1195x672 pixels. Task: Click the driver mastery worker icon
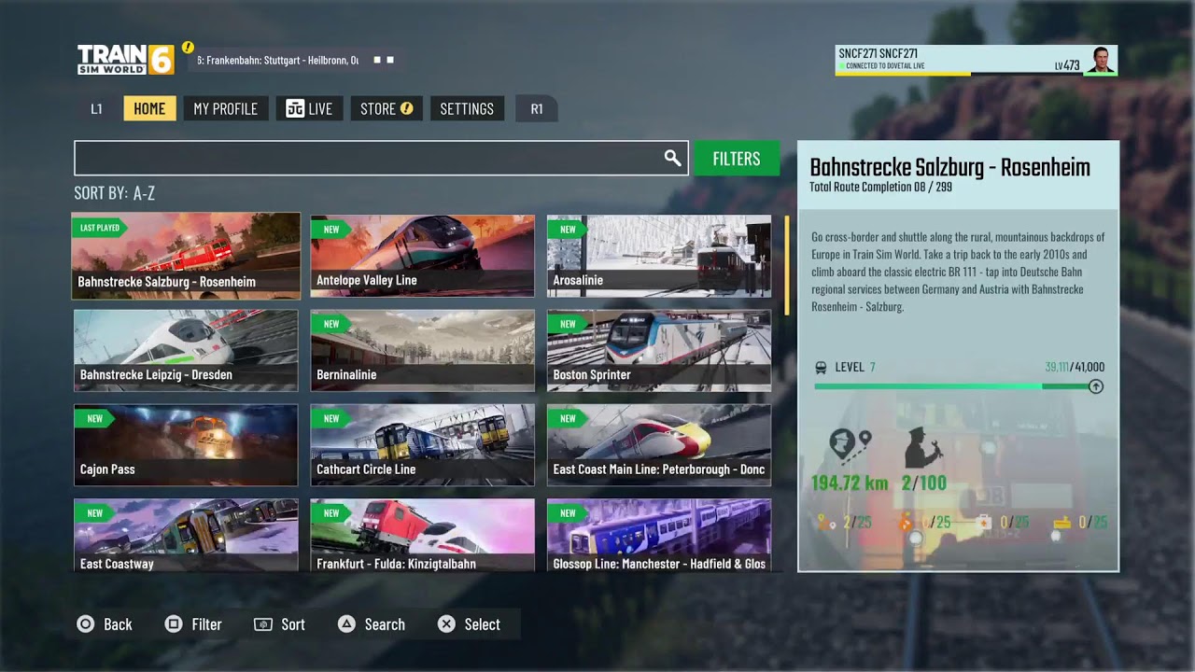click(x=922, y=447)
